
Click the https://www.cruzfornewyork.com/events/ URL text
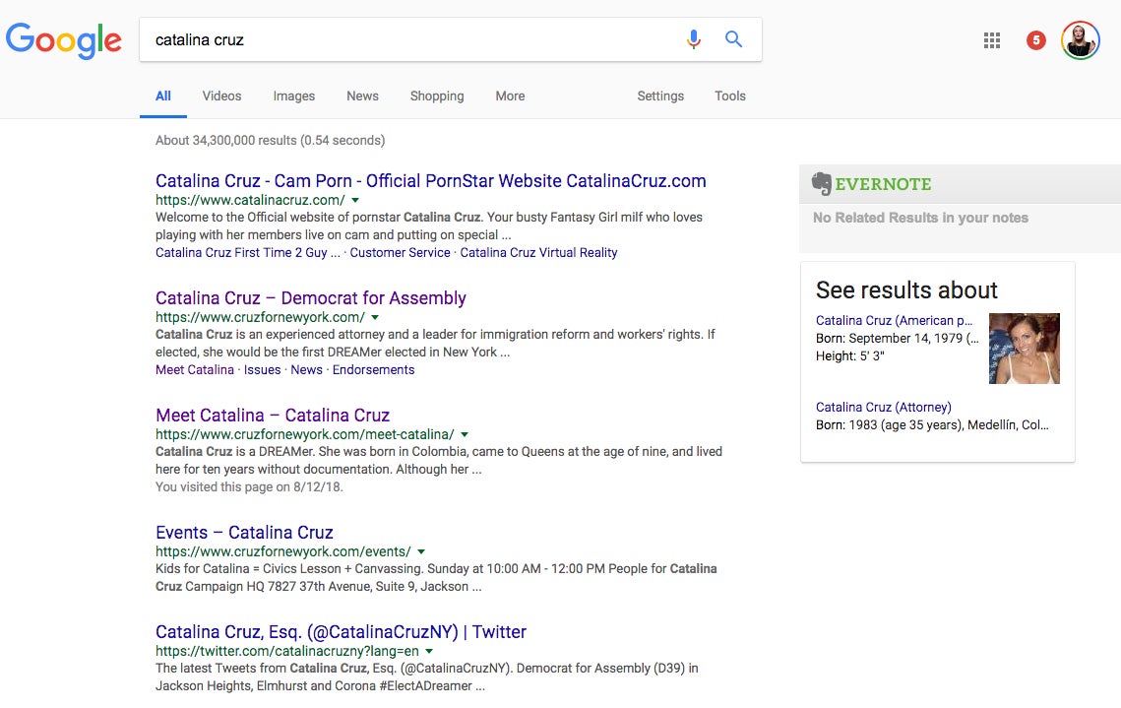[283, 552]
